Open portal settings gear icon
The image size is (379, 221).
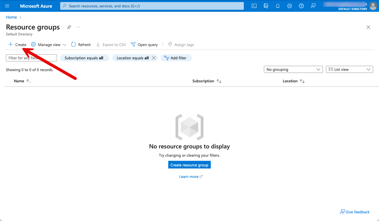290,6
